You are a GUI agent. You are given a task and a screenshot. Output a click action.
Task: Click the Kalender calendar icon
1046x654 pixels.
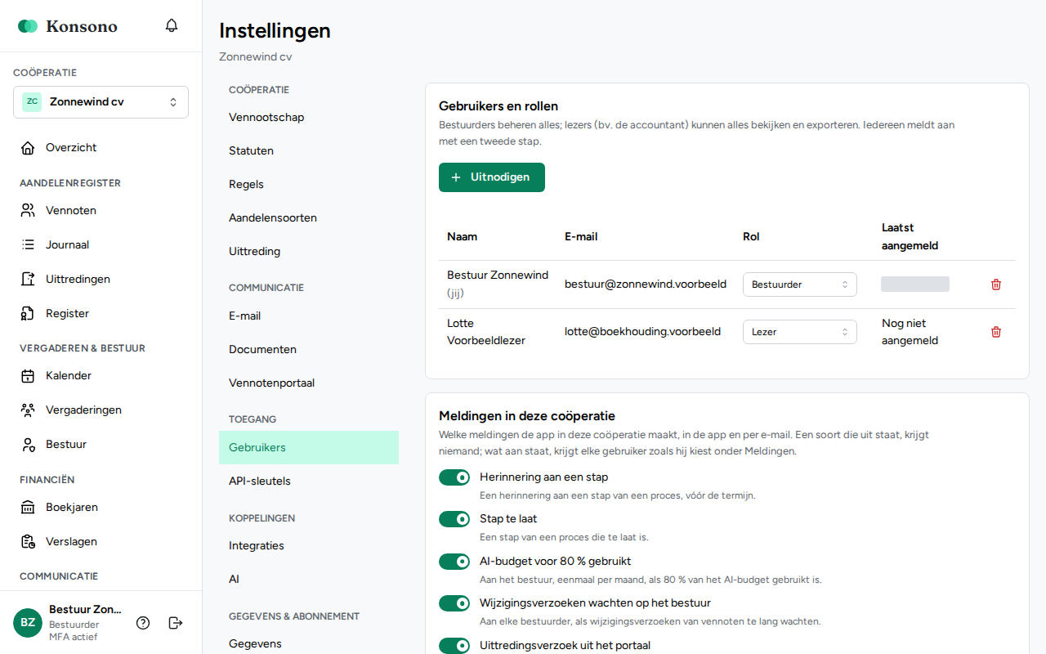28,376
